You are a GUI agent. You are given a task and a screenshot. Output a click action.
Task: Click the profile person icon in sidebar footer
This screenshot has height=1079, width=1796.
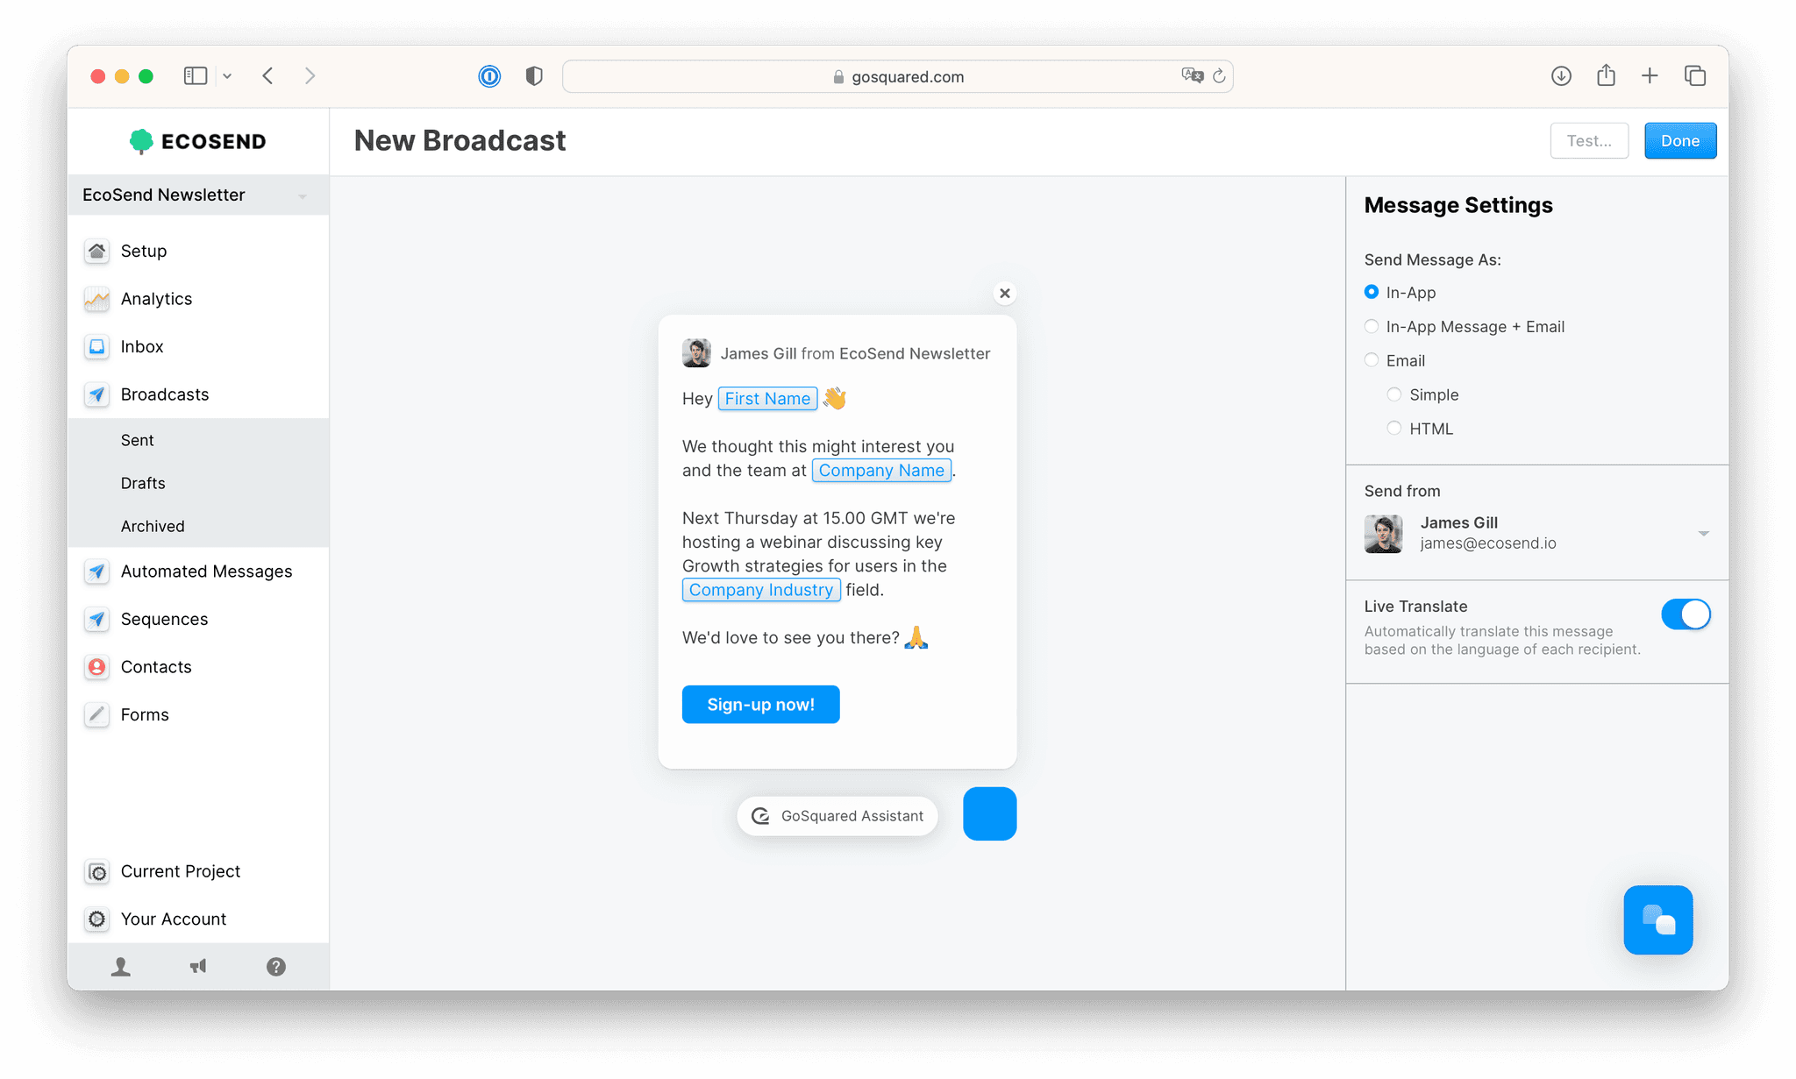(x=121, y=967)
